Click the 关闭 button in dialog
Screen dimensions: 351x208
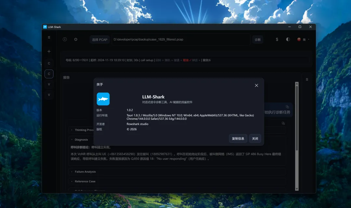point(255,139)
